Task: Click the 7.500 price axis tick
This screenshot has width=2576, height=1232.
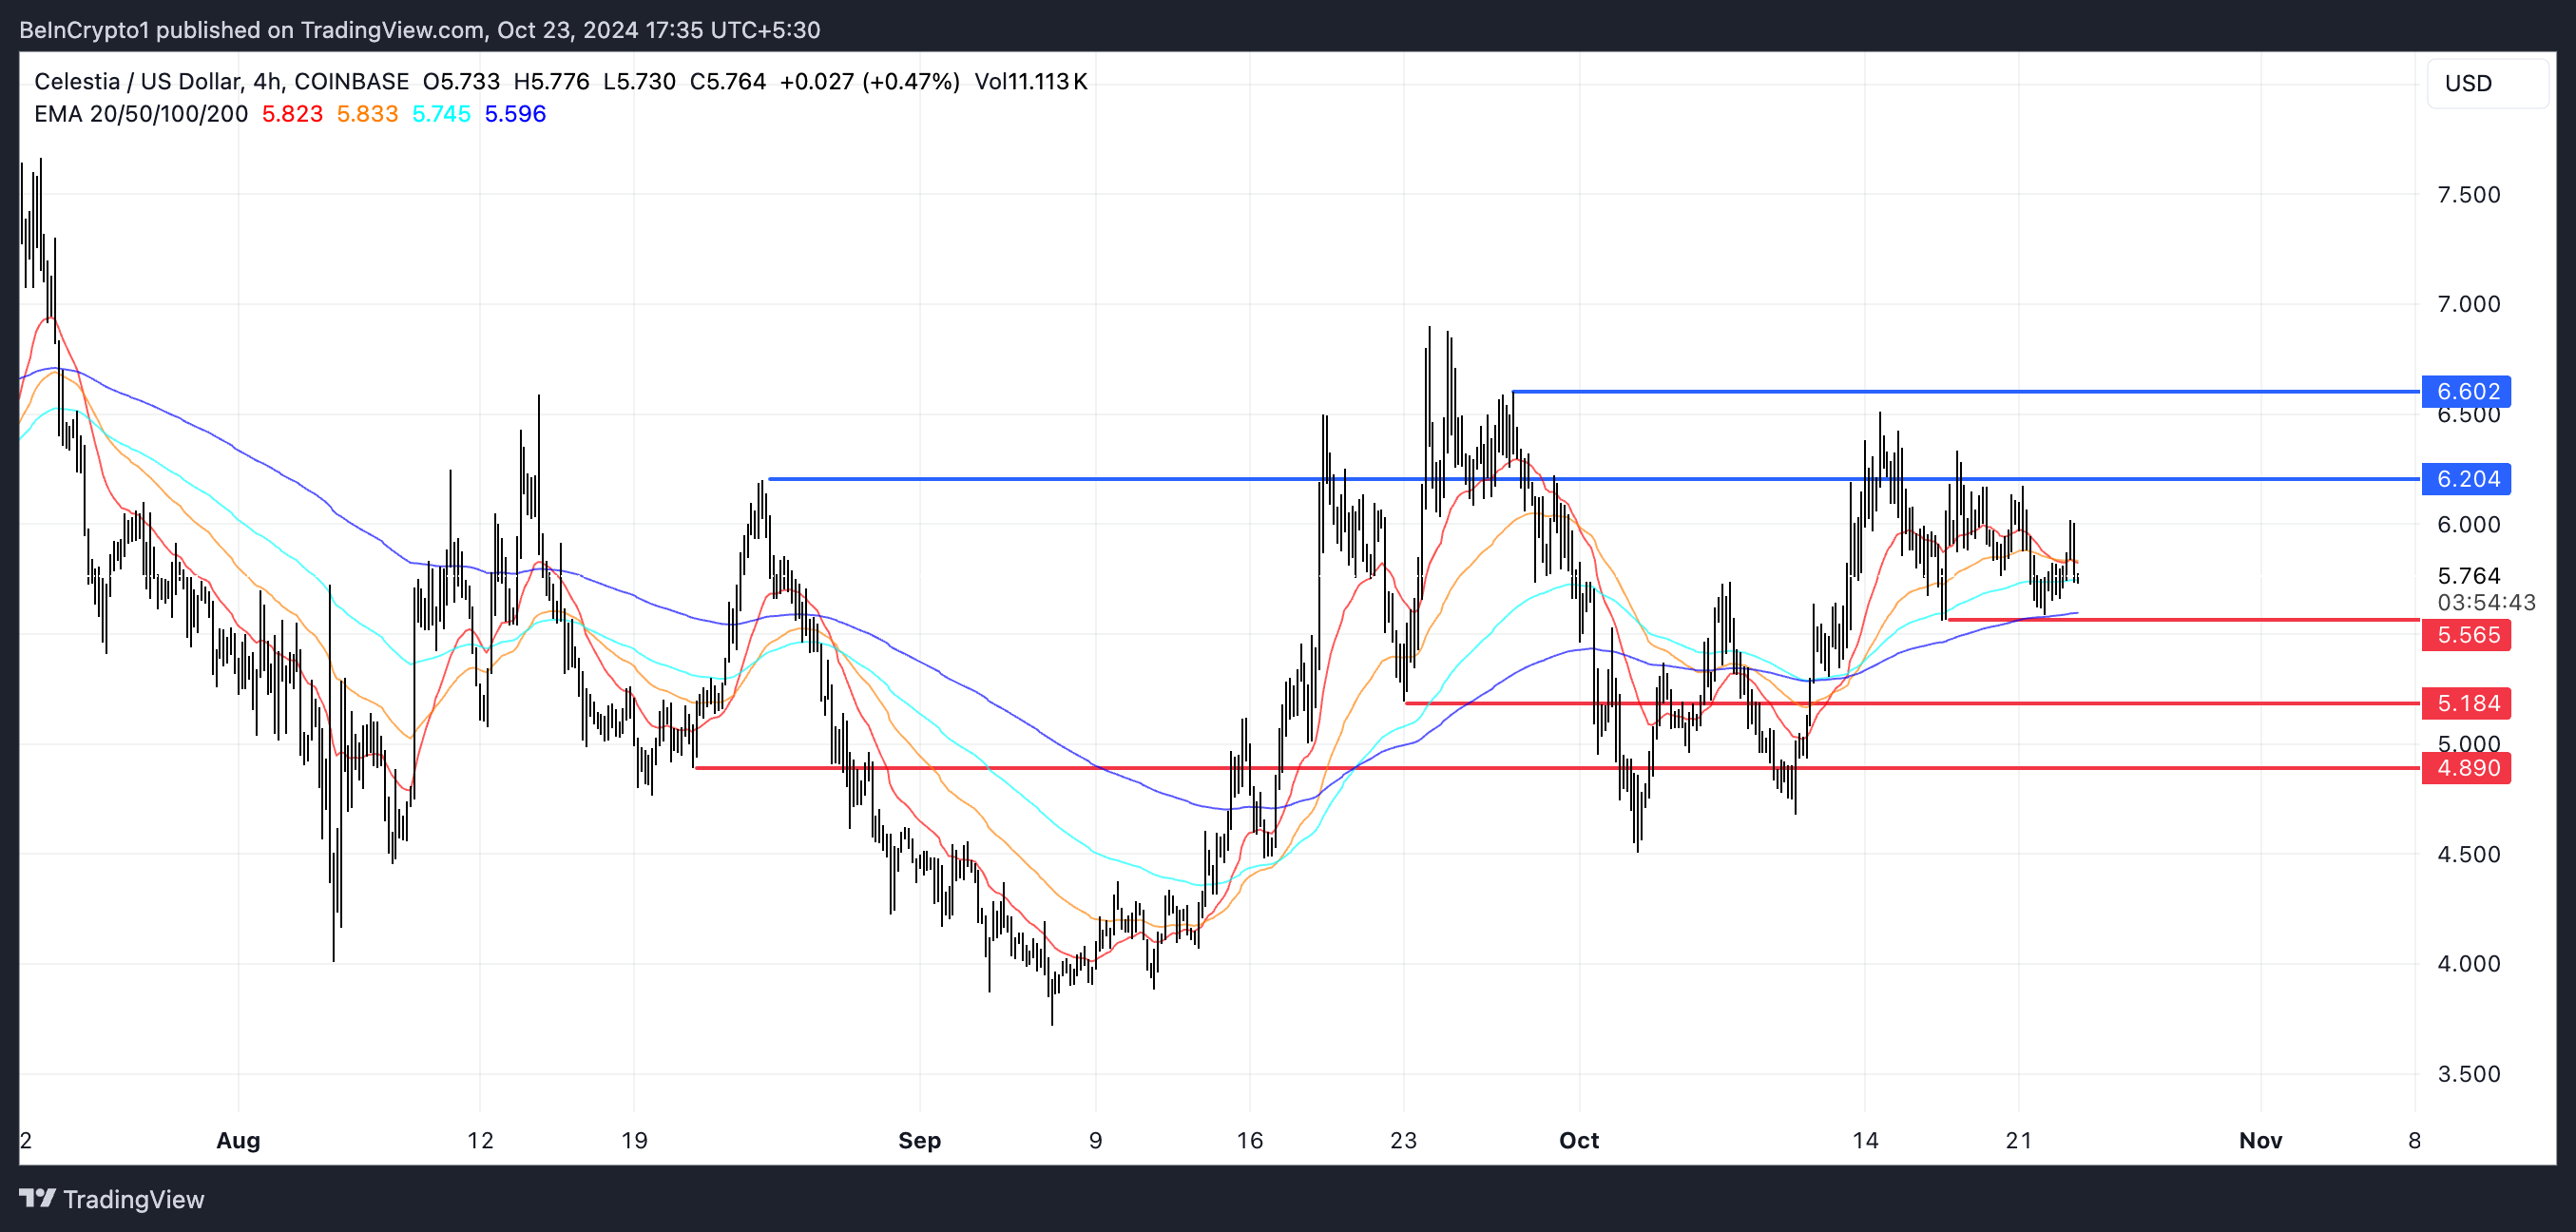Action: pos(2468,195)
